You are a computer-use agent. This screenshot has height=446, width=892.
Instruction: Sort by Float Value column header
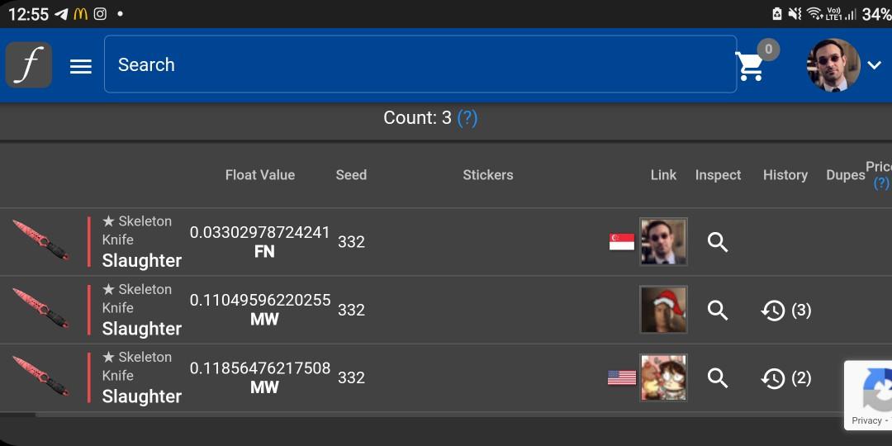(259, 175)
